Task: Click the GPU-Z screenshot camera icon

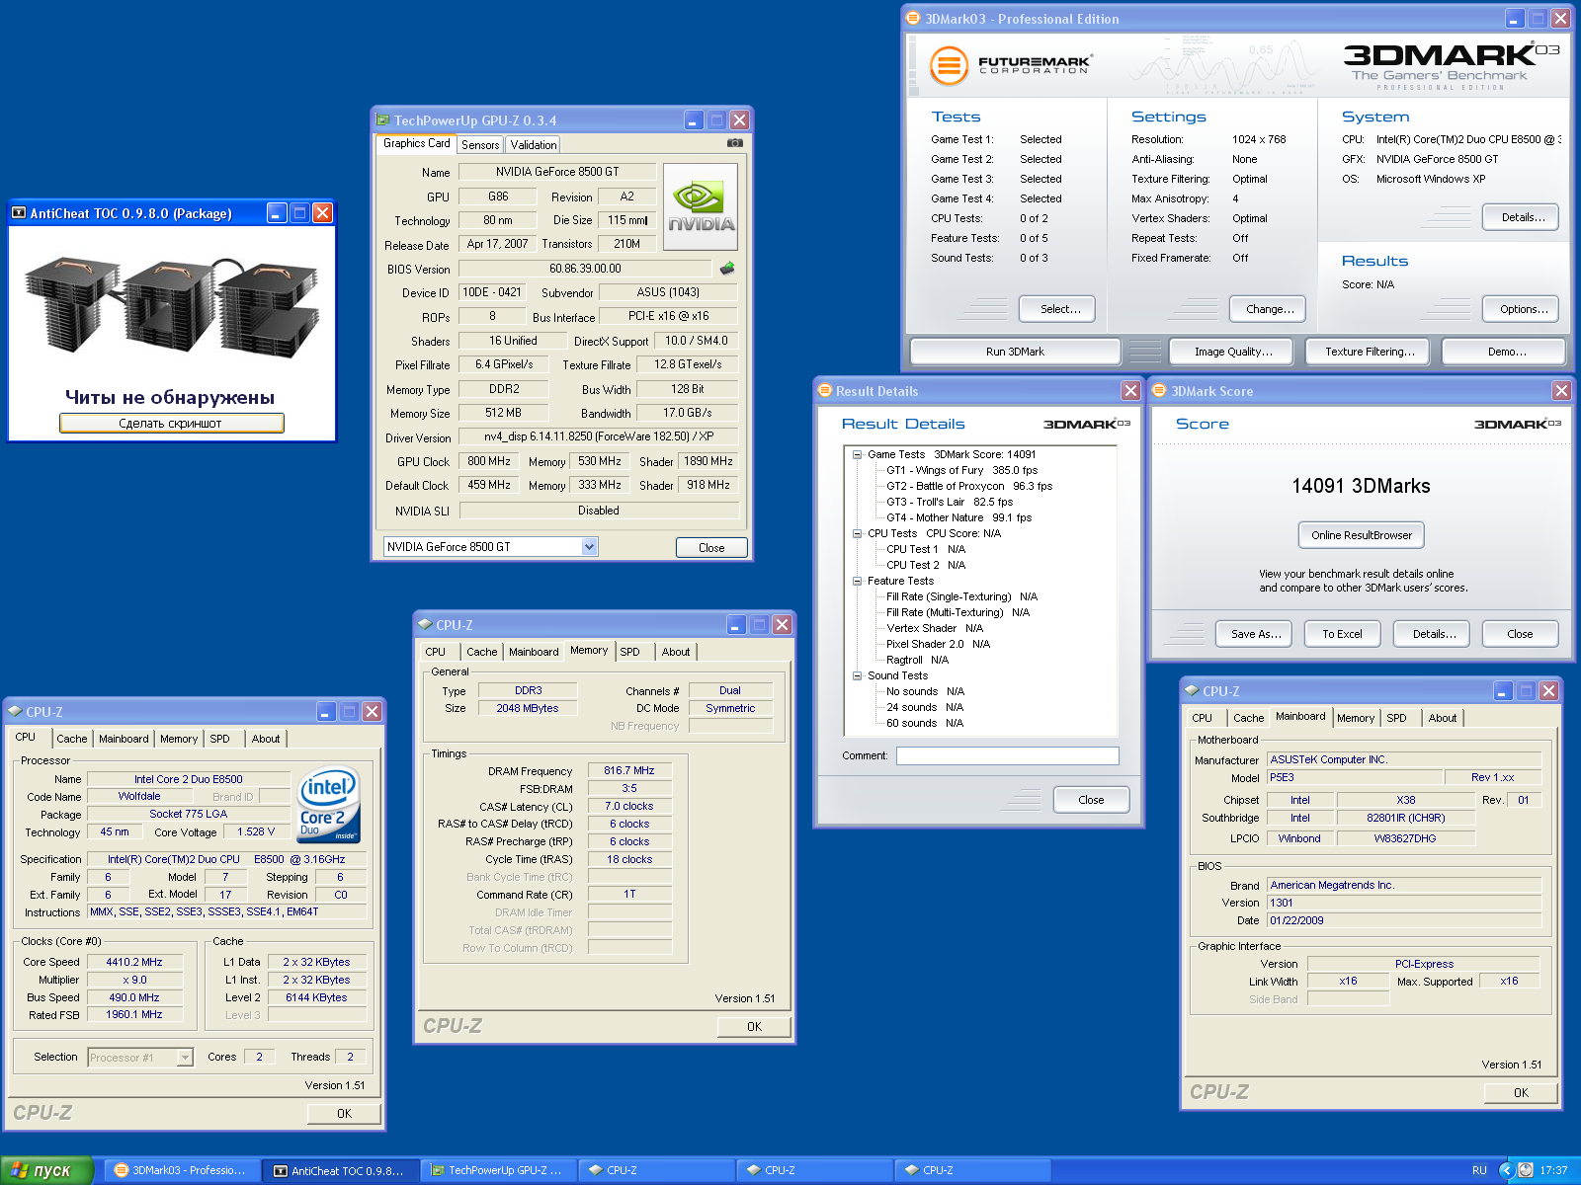Action: pos(734,143)
